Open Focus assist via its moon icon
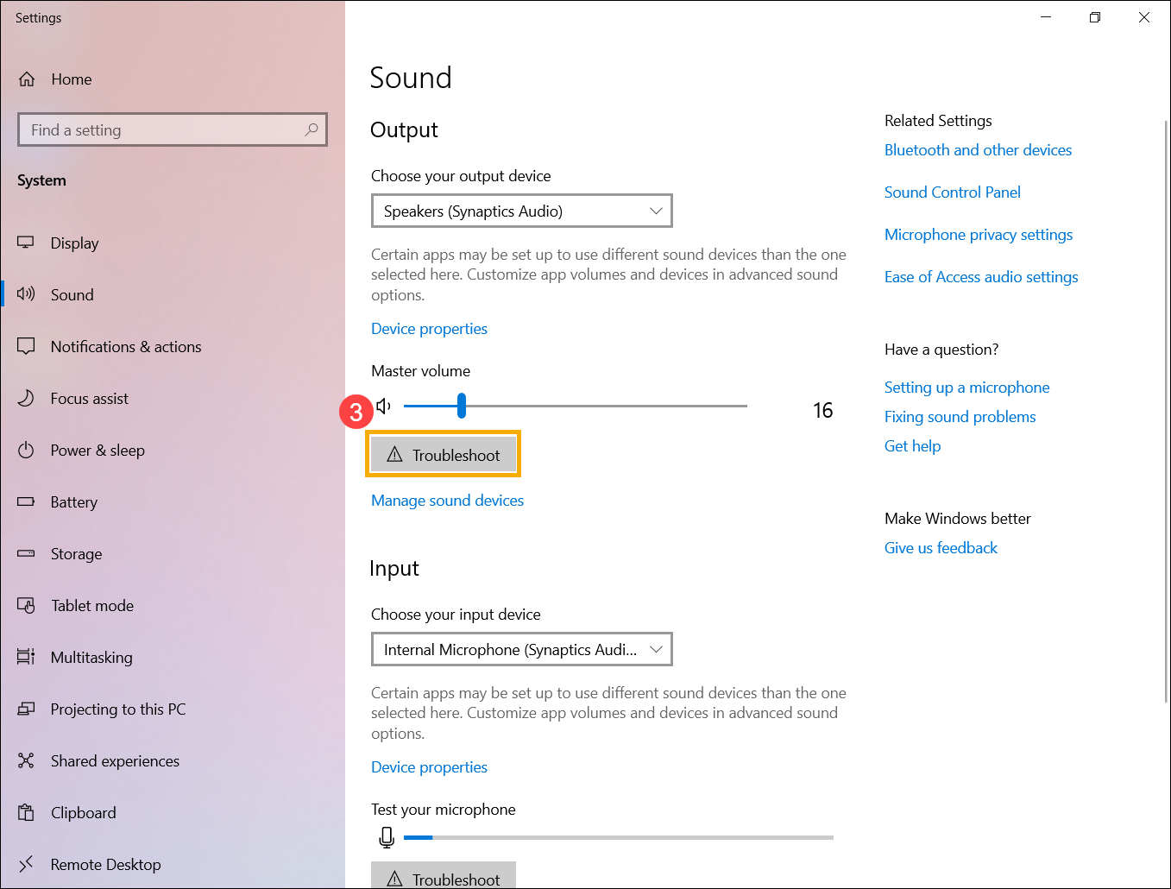The width and height of the screenshot is (1171, 889). [x=25, y=398]
